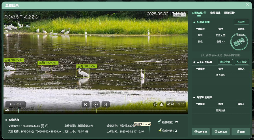Click the icon right after the file number

(x=42, y=126)
